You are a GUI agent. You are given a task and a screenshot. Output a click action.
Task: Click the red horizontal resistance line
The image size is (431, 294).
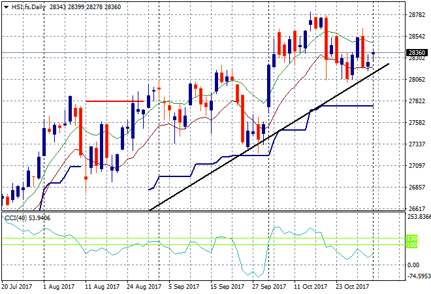114,101
